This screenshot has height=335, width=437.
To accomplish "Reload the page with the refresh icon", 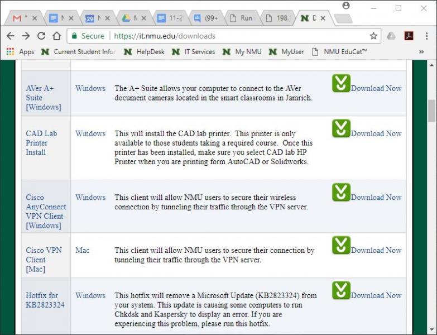I will [41, 36].
